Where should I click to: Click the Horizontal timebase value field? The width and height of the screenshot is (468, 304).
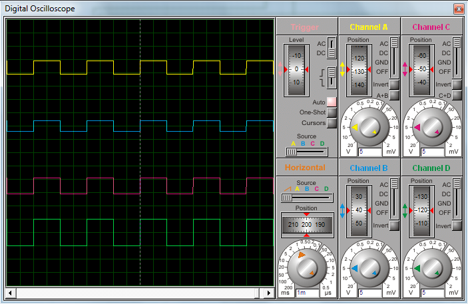pos(306,293)
